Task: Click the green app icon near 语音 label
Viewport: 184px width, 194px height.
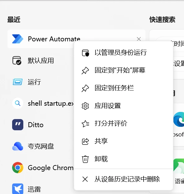Action: coord(179,166)
